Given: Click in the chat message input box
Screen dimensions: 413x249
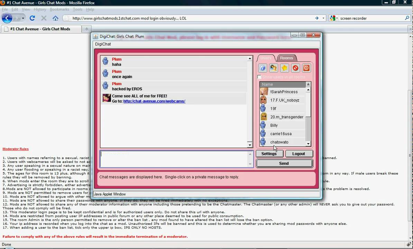Looking at the screenshot, I should (x=174, y=159).
